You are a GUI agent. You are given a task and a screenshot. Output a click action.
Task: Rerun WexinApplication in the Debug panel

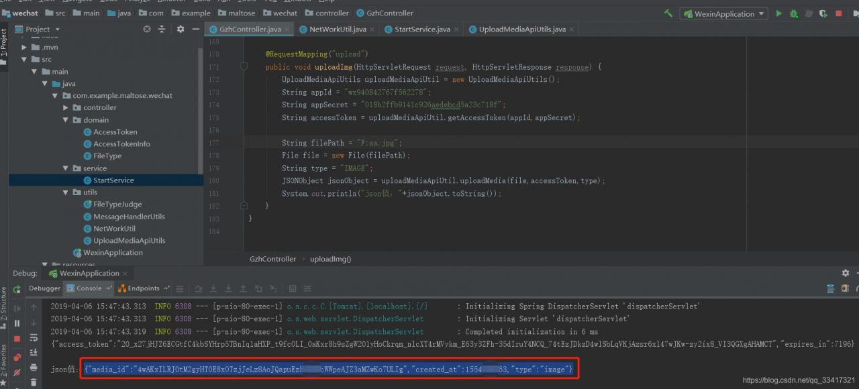click(17, 289)
